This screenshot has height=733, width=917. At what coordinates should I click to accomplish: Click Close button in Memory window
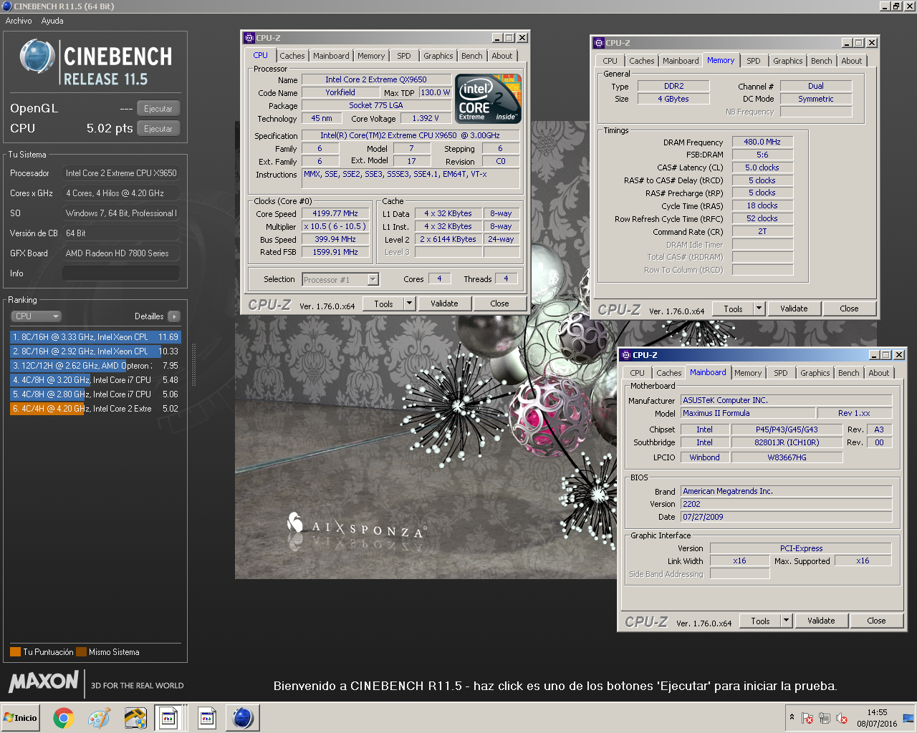(849, 309)
